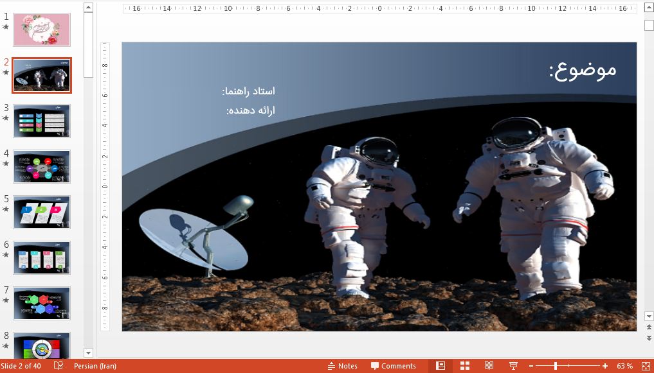Toggle the Comments pane
Image resolution: width=654 pixels, height=373 pixels.
point(393,366)
